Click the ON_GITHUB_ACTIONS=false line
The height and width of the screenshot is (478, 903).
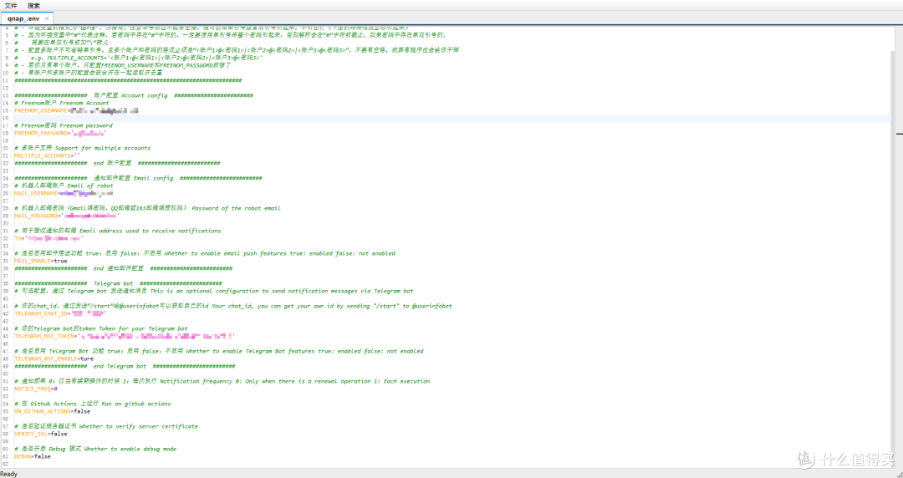coord(53,411)
